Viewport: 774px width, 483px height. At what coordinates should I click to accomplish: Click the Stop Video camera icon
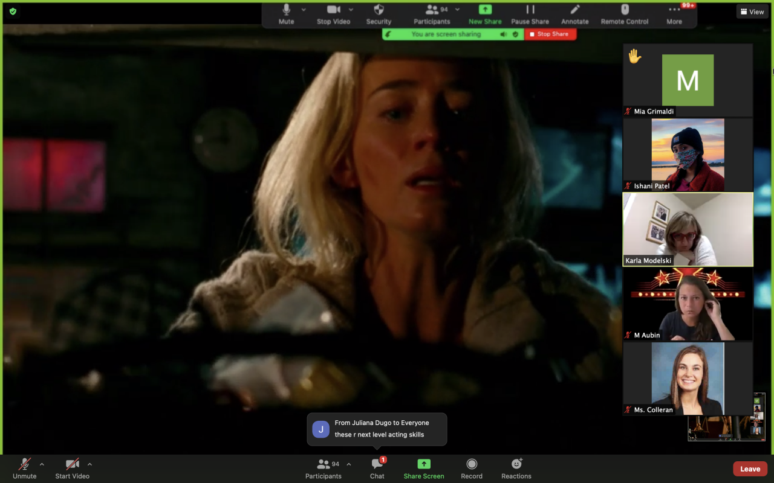click(334, 10)
